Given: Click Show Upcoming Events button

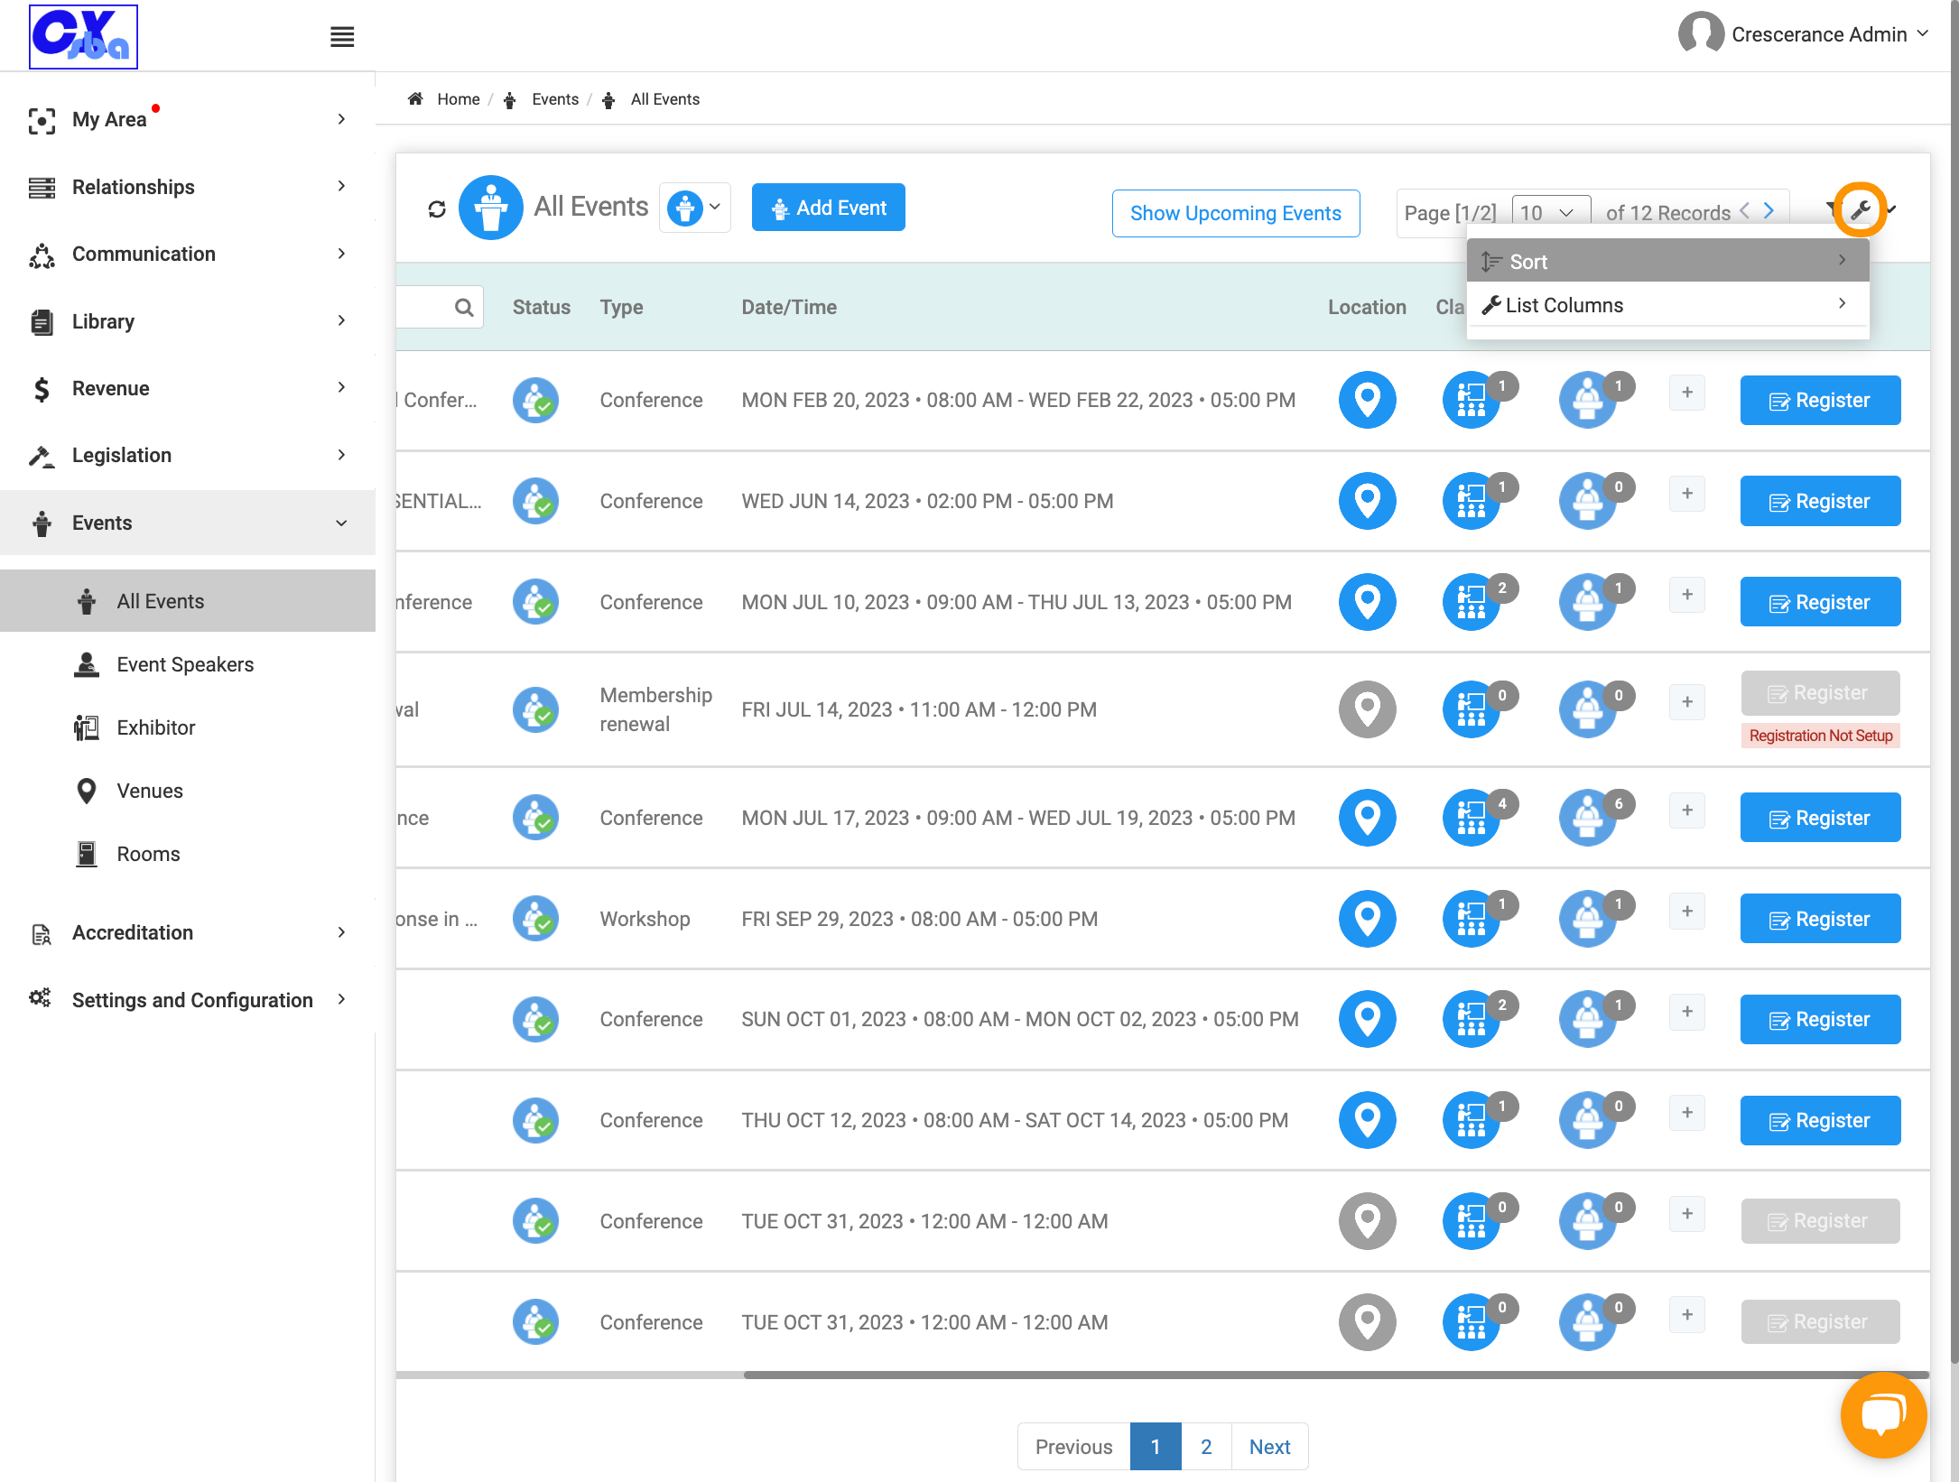Looking at the screenshot, I should point(1235,213).
